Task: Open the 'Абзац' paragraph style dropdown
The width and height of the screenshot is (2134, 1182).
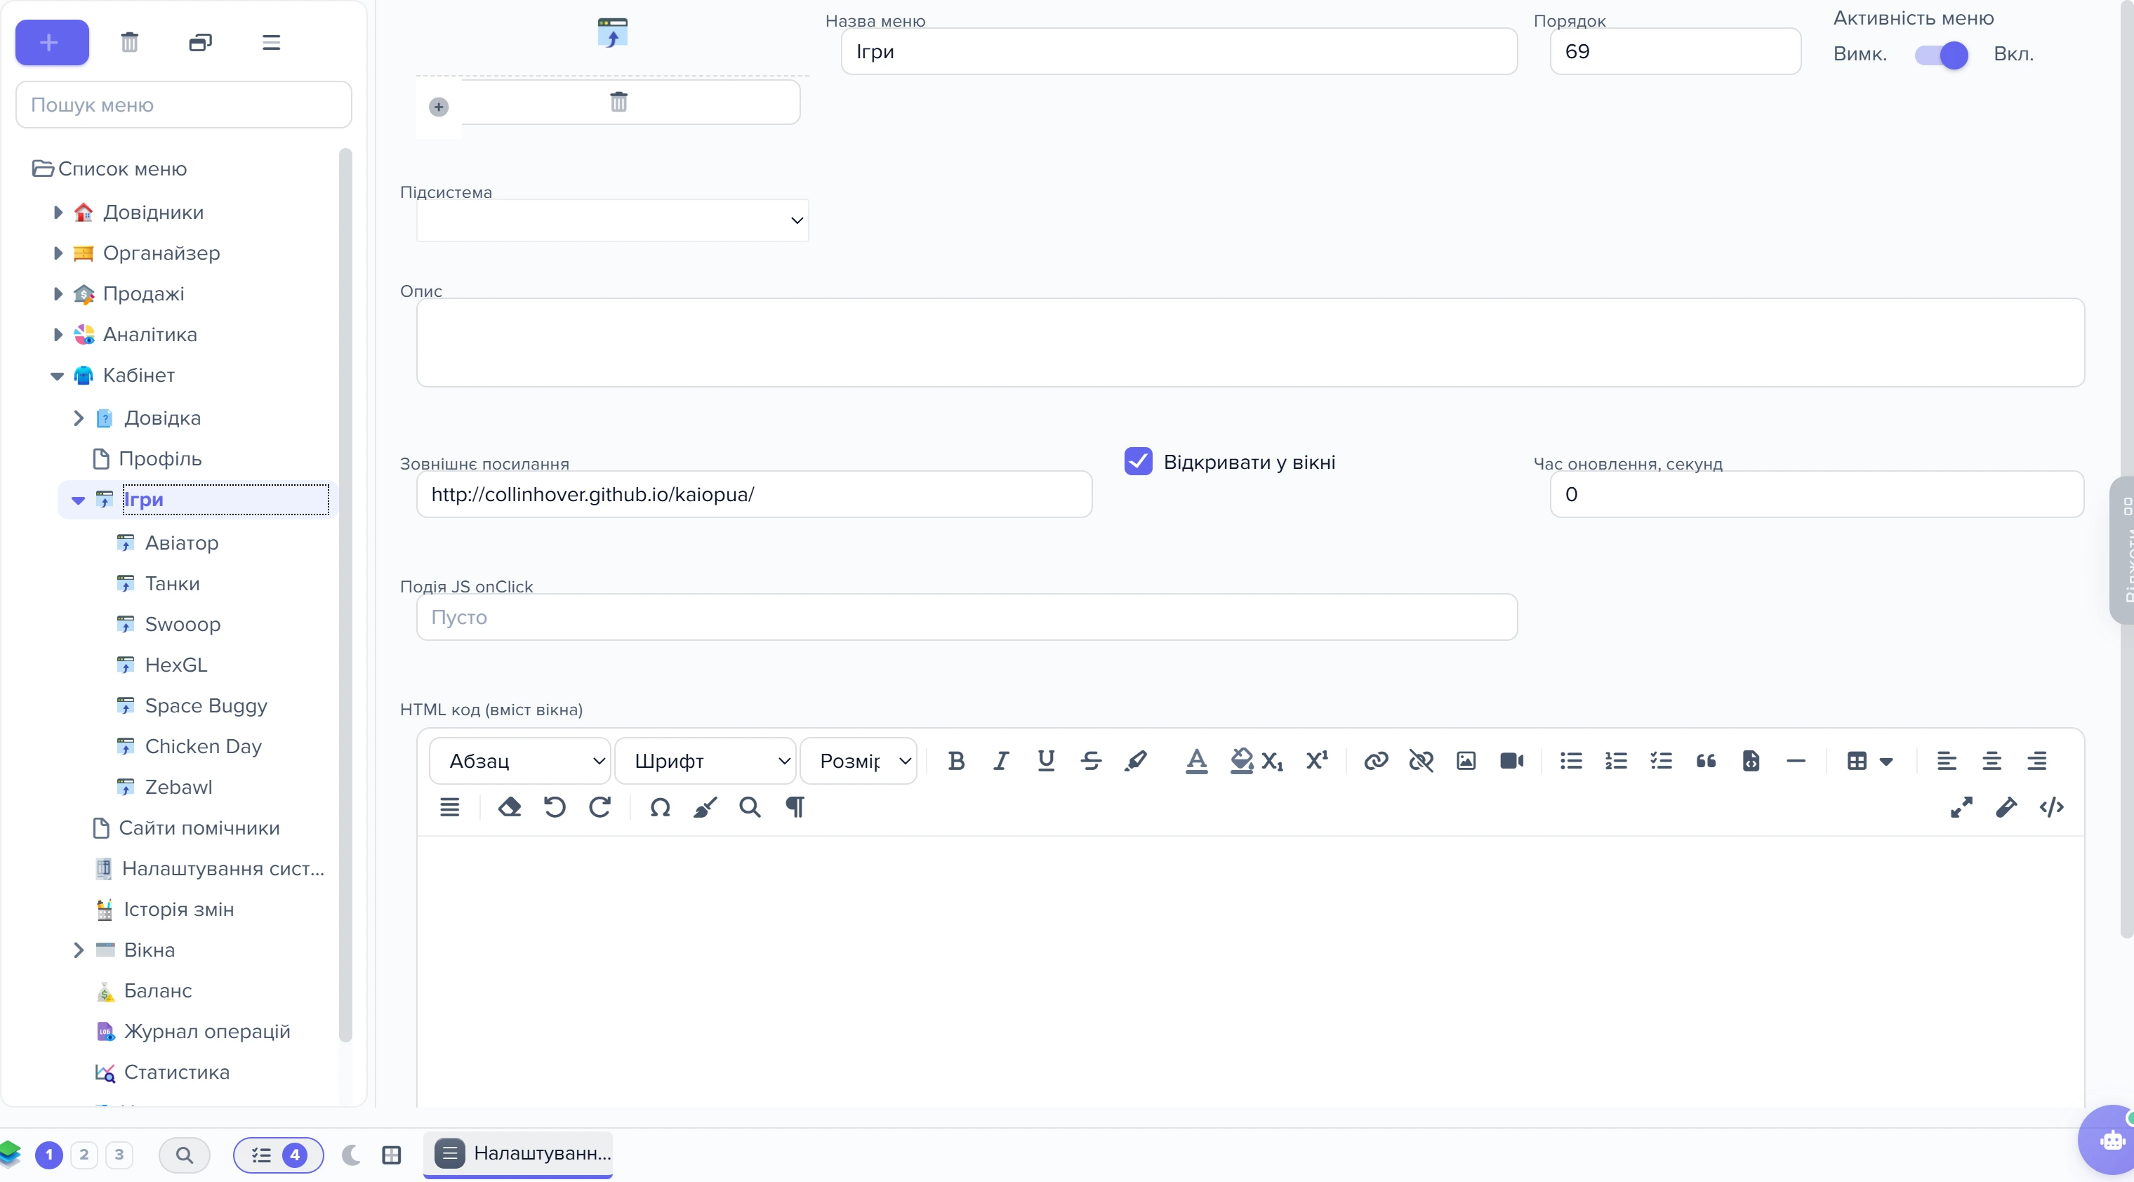Action: [x=520, y=760]
